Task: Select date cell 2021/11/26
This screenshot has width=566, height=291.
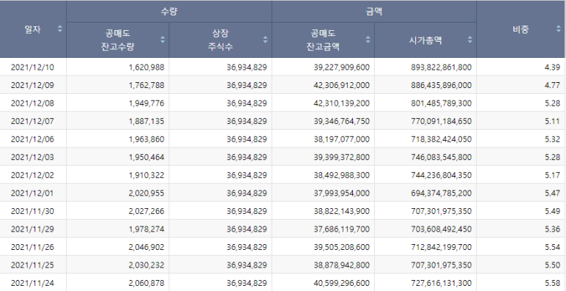Action: click(x=32, y=247)
